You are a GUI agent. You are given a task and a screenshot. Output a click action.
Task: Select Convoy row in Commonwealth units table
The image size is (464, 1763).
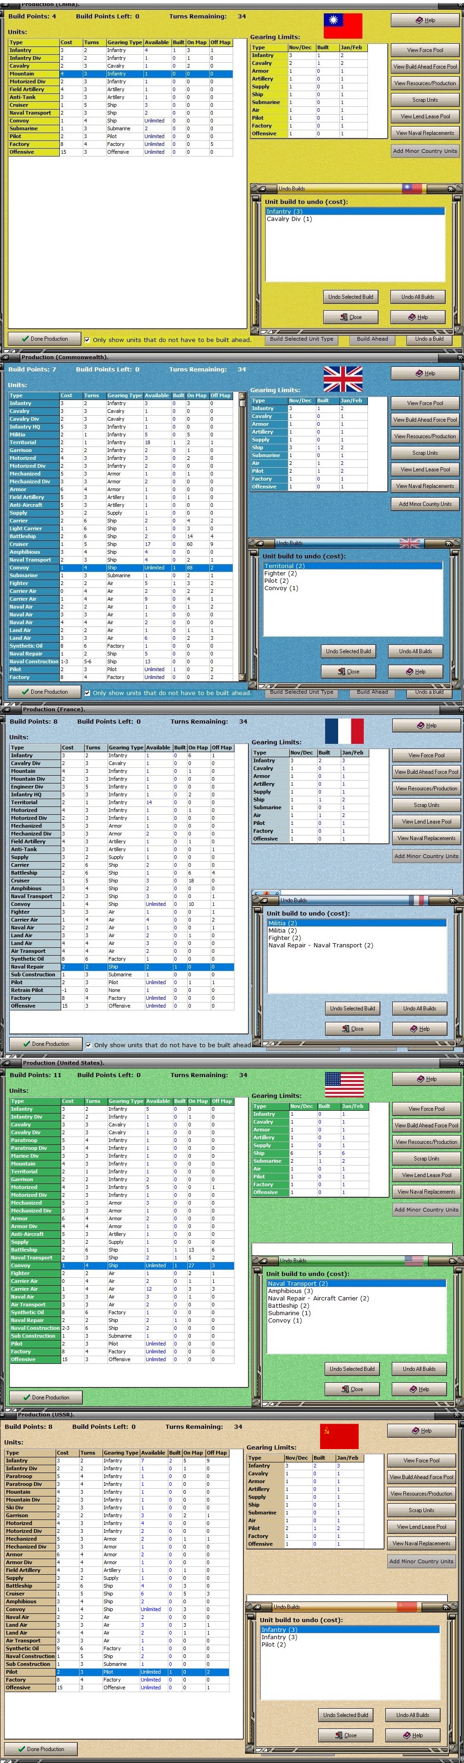tap(120, 568)
